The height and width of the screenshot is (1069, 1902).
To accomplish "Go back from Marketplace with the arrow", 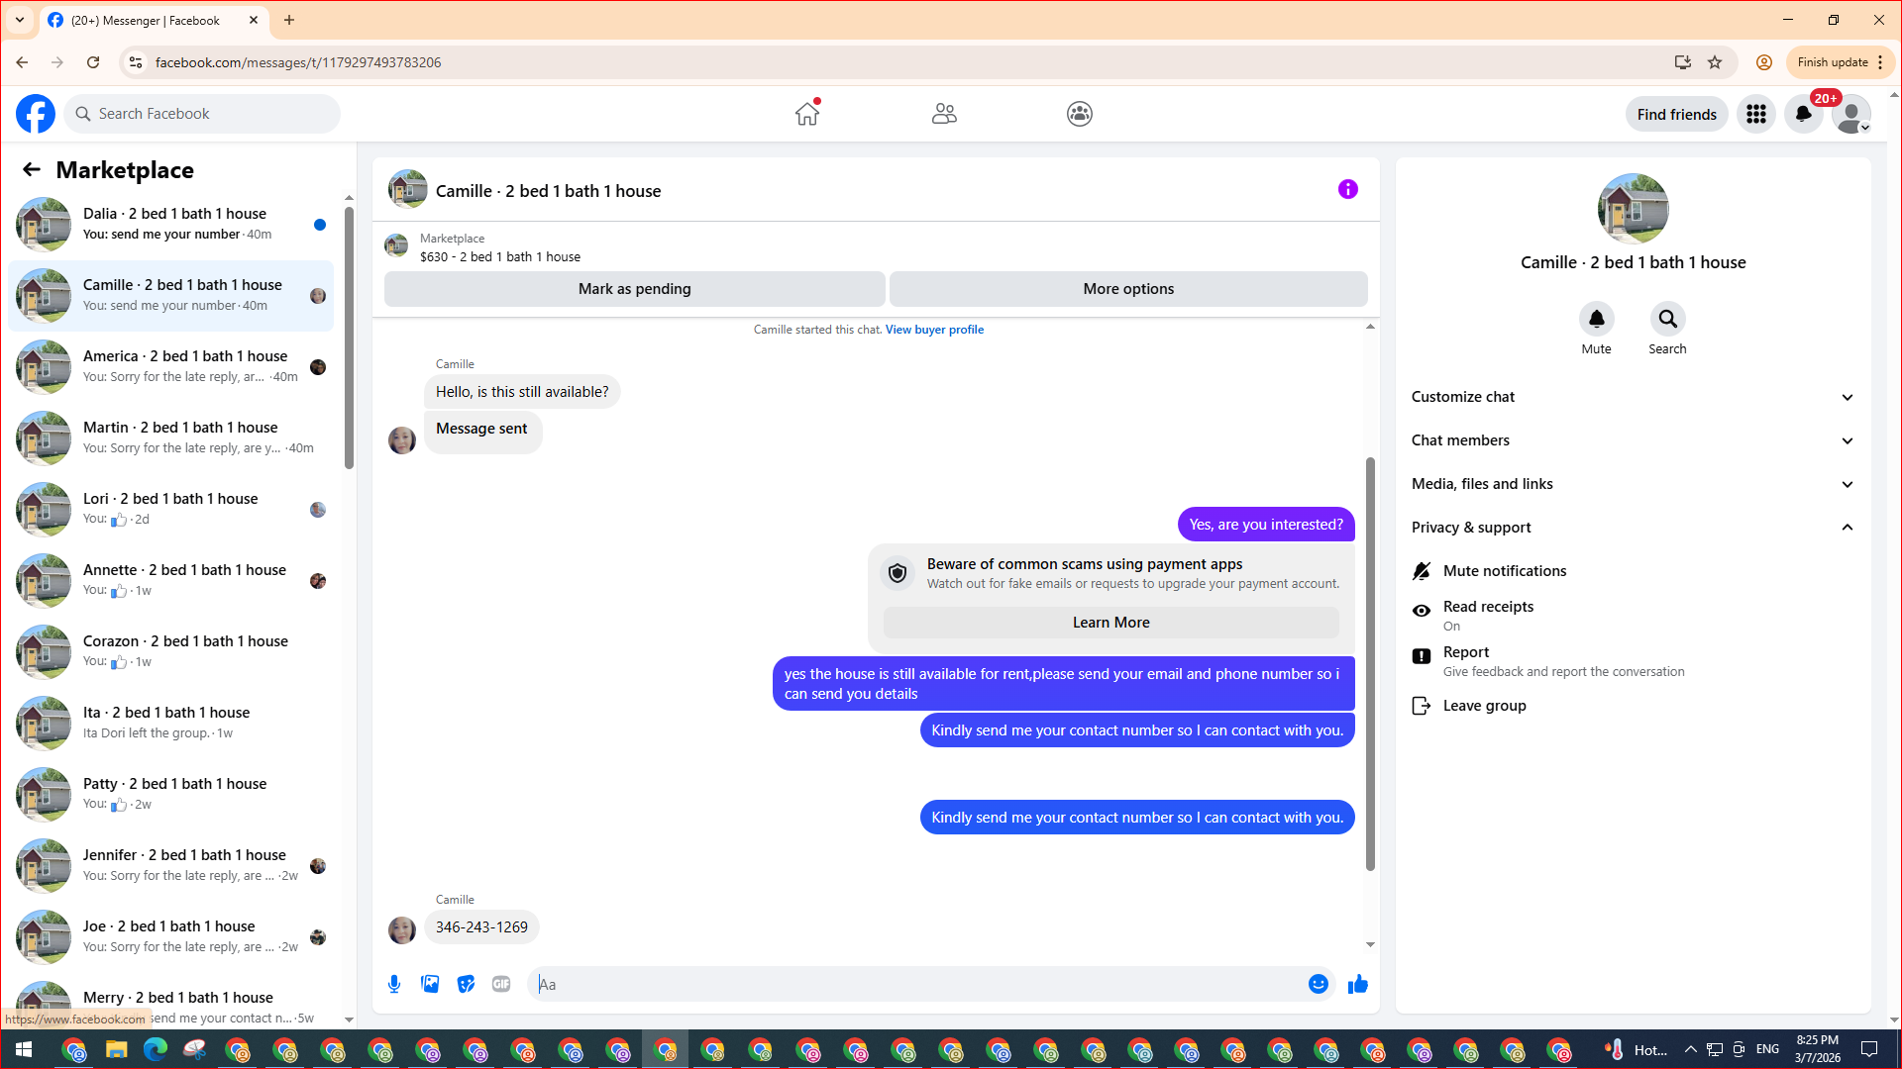I will tap(32, 170).
